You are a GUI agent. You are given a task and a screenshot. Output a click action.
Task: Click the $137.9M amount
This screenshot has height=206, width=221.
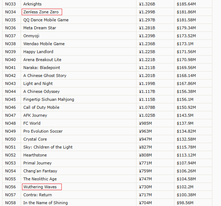185,123
